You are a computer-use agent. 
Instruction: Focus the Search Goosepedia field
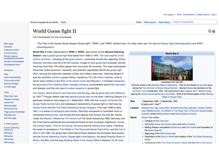click(x=195, y=22)
